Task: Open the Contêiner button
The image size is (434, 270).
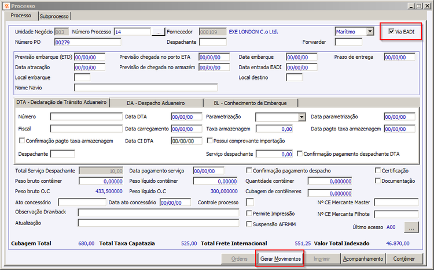Action: click(x=404, y=258)
